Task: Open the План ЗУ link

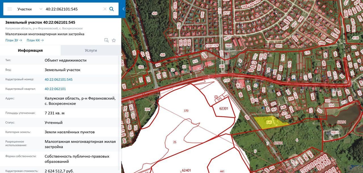Action: [x=14, y=40]
